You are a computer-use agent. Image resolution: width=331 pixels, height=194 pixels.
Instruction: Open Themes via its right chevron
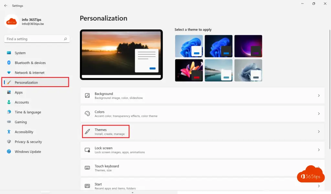point(318,132)
